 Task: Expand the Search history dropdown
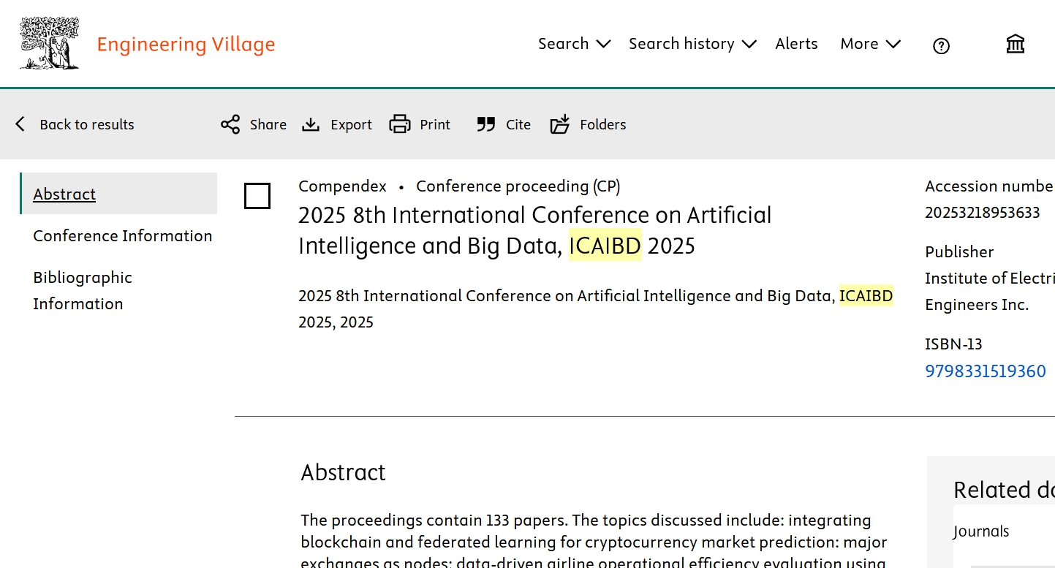(x=692, y=44)
